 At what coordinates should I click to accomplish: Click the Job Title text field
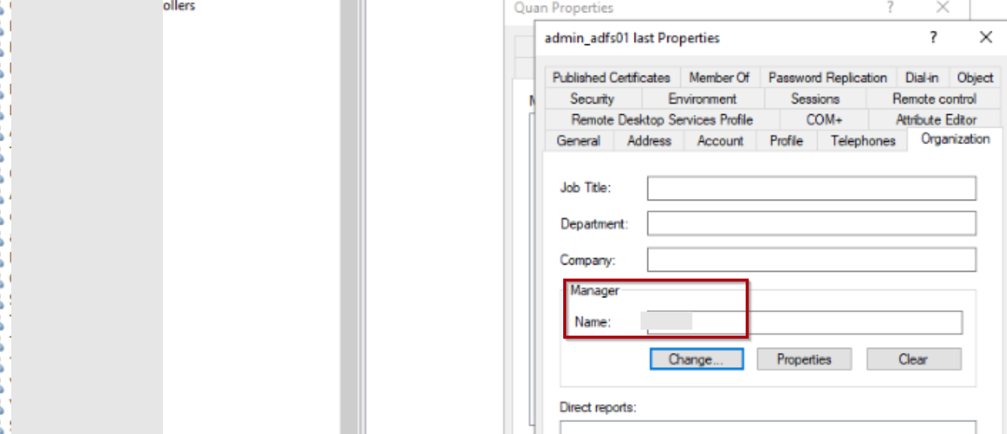point(811,188)
